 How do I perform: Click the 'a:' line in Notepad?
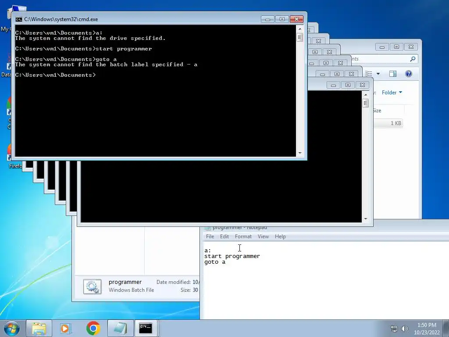[207, 251]
